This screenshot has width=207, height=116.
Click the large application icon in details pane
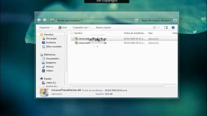44,92
